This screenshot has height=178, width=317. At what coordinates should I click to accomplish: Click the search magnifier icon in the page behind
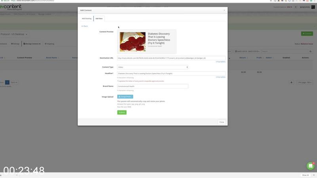click(311, 51)
